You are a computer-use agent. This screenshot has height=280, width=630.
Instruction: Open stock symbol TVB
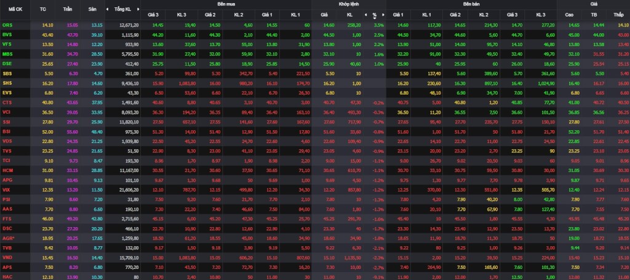[7, 247]
